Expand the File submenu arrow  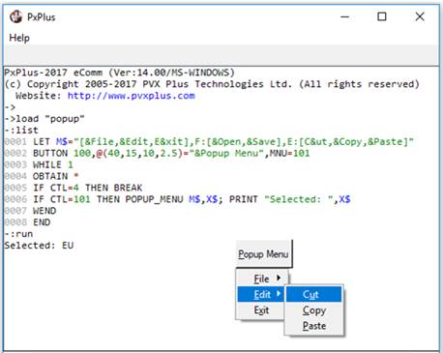(x=279, y=278)
